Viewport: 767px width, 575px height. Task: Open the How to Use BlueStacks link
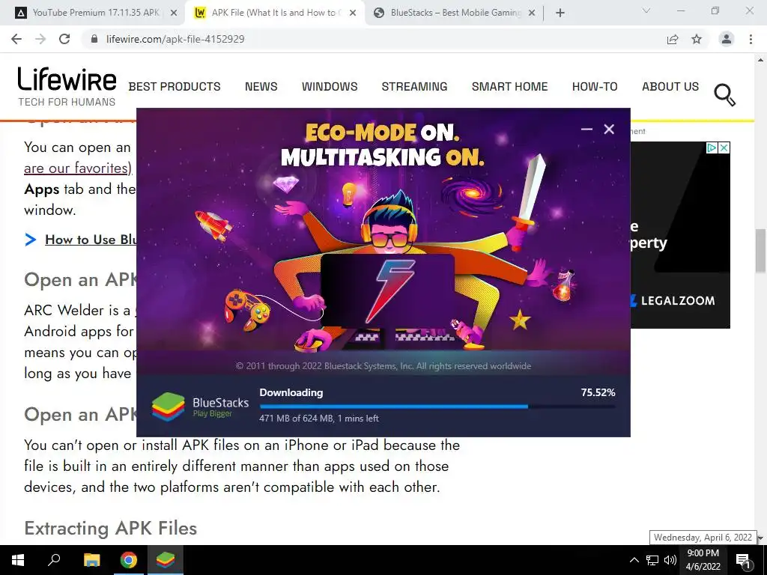[x=91, y=240]
